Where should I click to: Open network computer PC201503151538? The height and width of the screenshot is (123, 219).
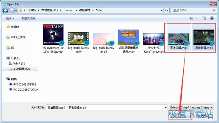25,84
